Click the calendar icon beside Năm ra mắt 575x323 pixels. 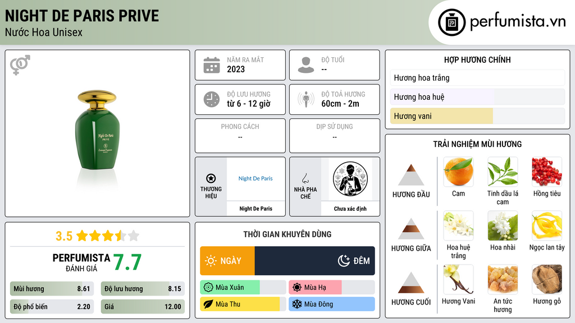(x=212, y=65)
